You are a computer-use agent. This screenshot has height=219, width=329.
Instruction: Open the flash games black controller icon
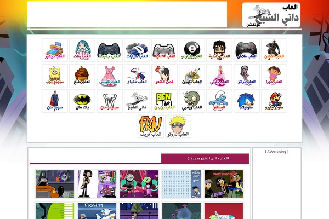coord(247,50)
